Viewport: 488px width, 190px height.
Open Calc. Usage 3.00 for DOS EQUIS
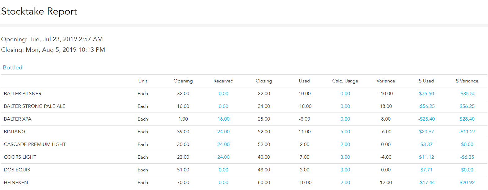pos(345,170)
